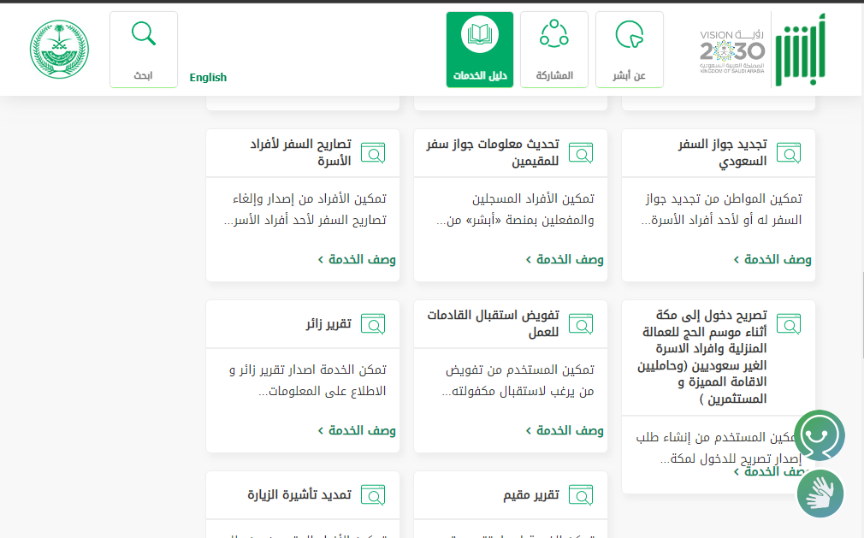Image resolution: width=864 pixels, height=538 pixels.
Task: Click icon beside تفويض استقبال القادمات للعمل
Action: [x=581, y=324]
